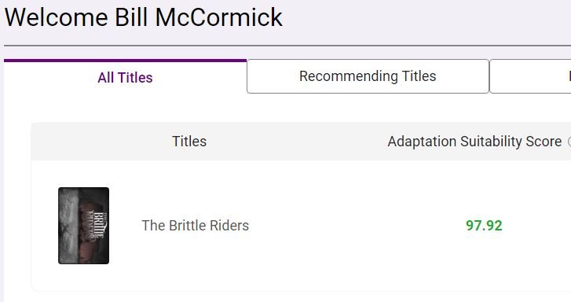This screenshot has height=302, width=571.
Task: Click the 97.92 suitability score
Action: click(x=484, y=226)
